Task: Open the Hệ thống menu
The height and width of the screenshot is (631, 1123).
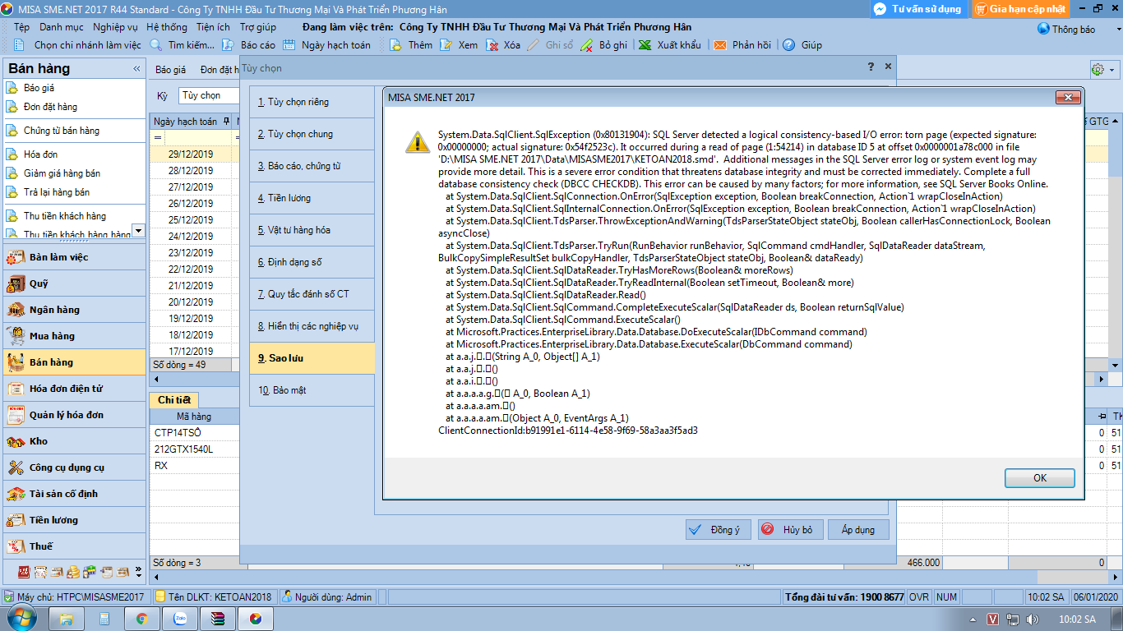Action: (167, 27)
